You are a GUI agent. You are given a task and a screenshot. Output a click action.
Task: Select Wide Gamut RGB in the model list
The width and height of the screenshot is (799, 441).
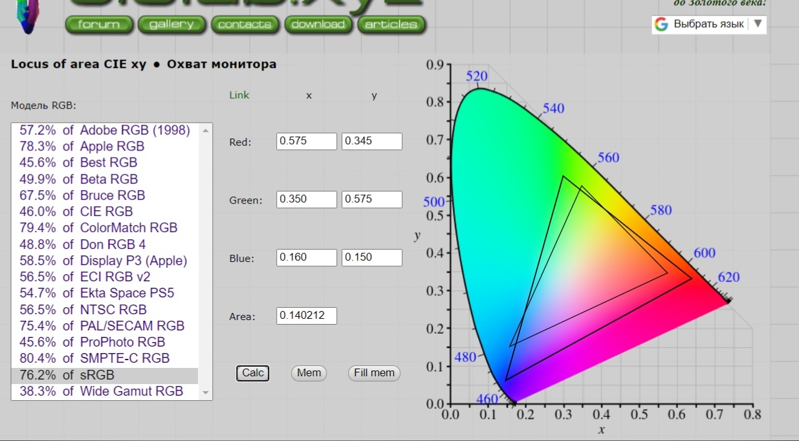click(105, 391)
